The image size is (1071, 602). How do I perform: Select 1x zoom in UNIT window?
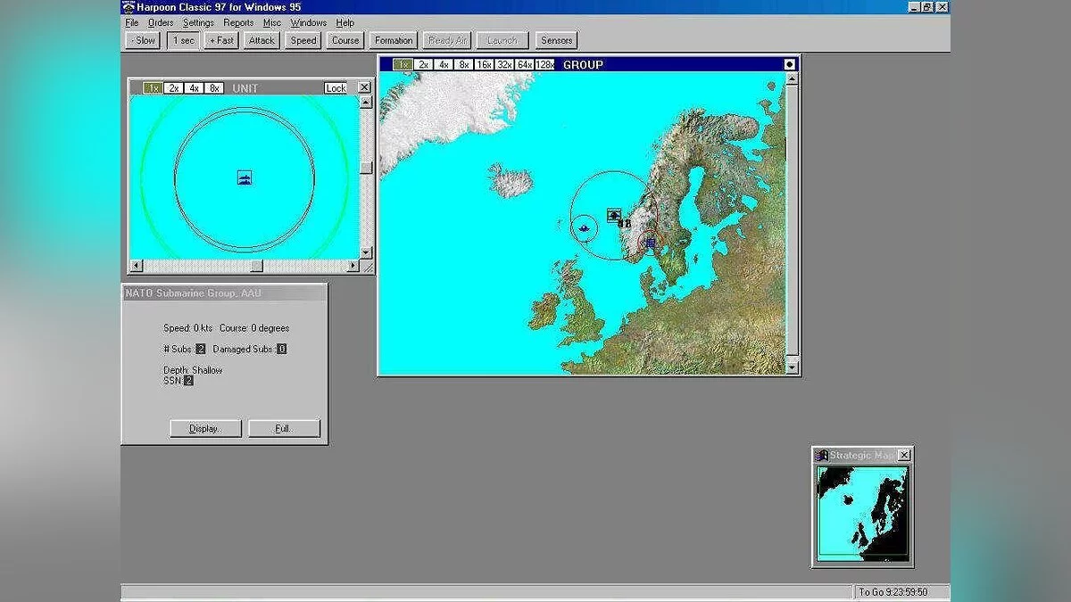tap(153, 87)
